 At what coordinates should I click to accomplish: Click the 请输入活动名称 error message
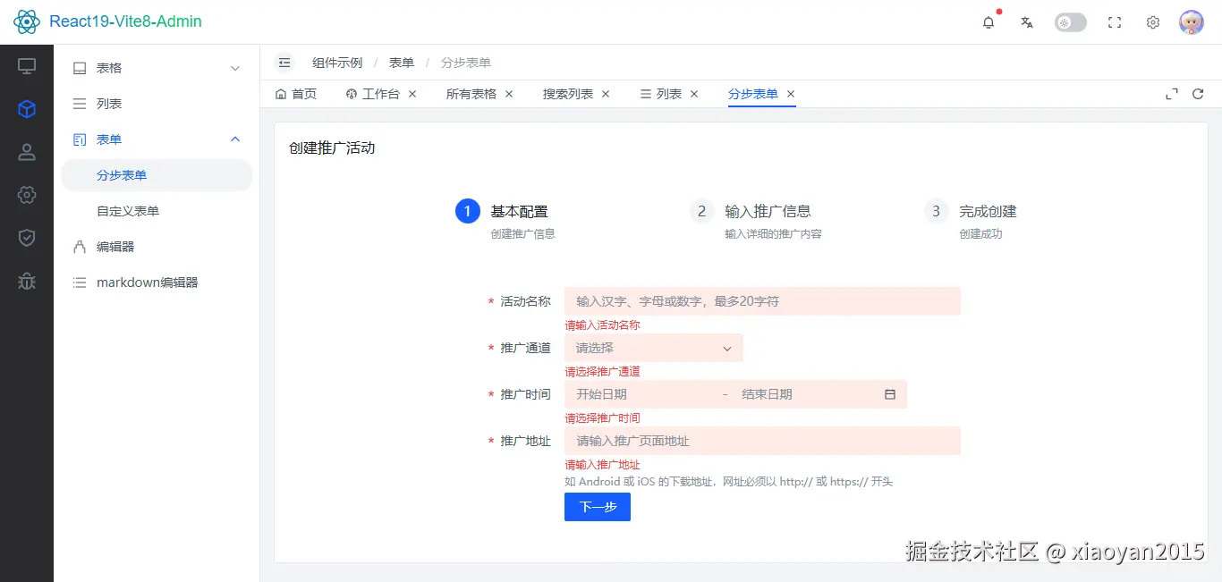point(602,325)
